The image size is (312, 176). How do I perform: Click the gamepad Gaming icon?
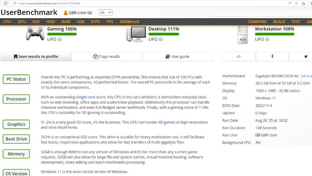click(x=35, y=34)
